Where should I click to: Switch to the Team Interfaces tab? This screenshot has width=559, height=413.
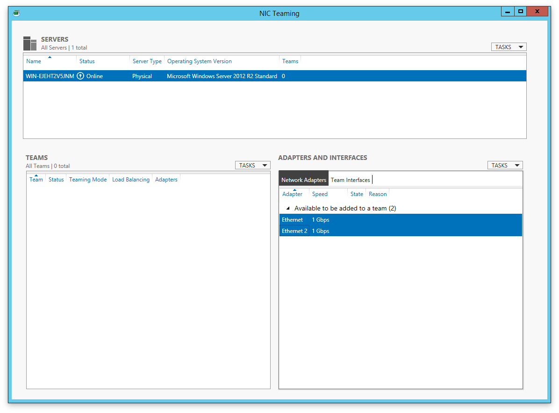[x=350, y=180]
